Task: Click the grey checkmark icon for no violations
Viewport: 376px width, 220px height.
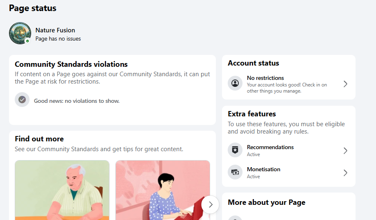Action: 22,100
